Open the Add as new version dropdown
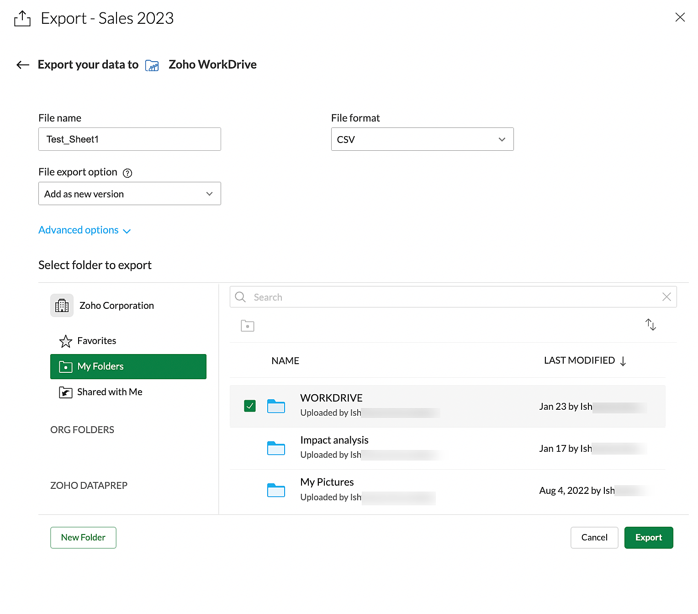The image size is (698, 614). tap(129, 194)
